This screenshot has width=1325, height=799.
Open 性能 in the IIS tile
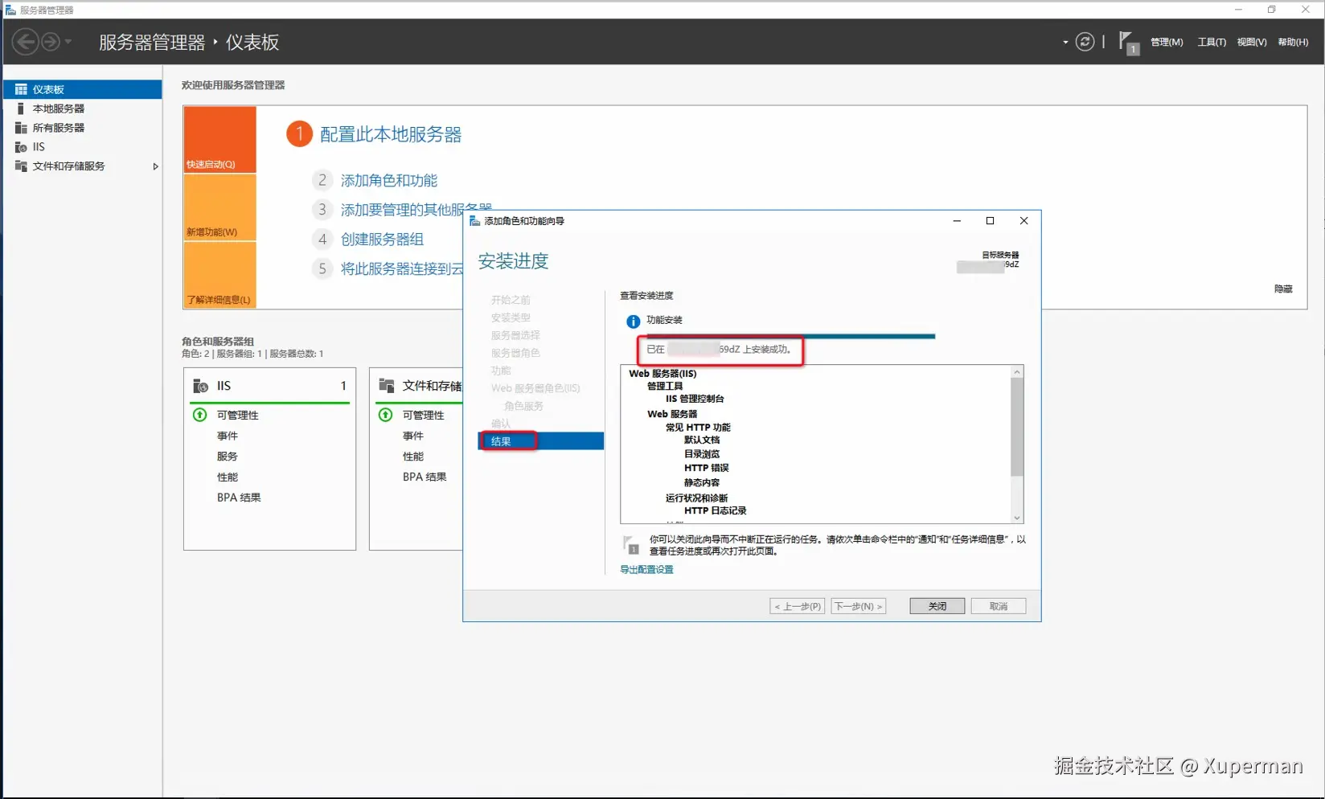[x=228, y=477]
